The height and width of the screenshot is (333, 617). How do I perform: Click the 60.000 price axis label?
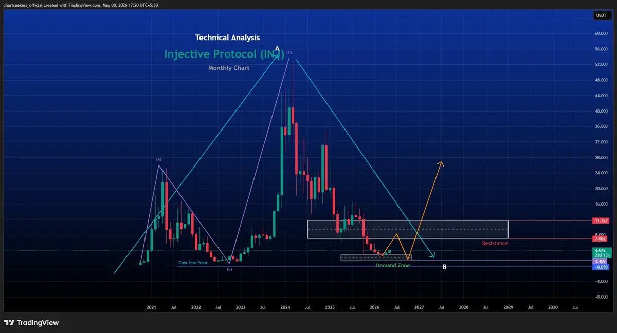(601, 33)
